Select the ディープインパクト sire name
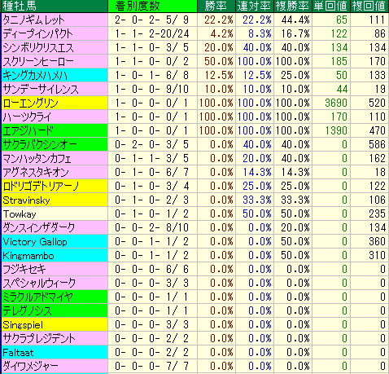389x374 pixels. click(38, 33)
